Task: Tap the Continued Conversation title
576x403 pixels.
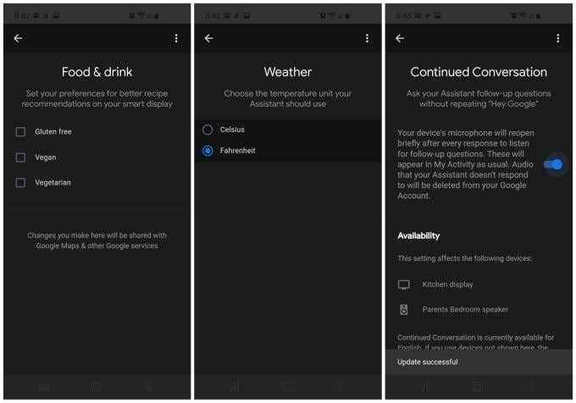Action: (479, 72)
